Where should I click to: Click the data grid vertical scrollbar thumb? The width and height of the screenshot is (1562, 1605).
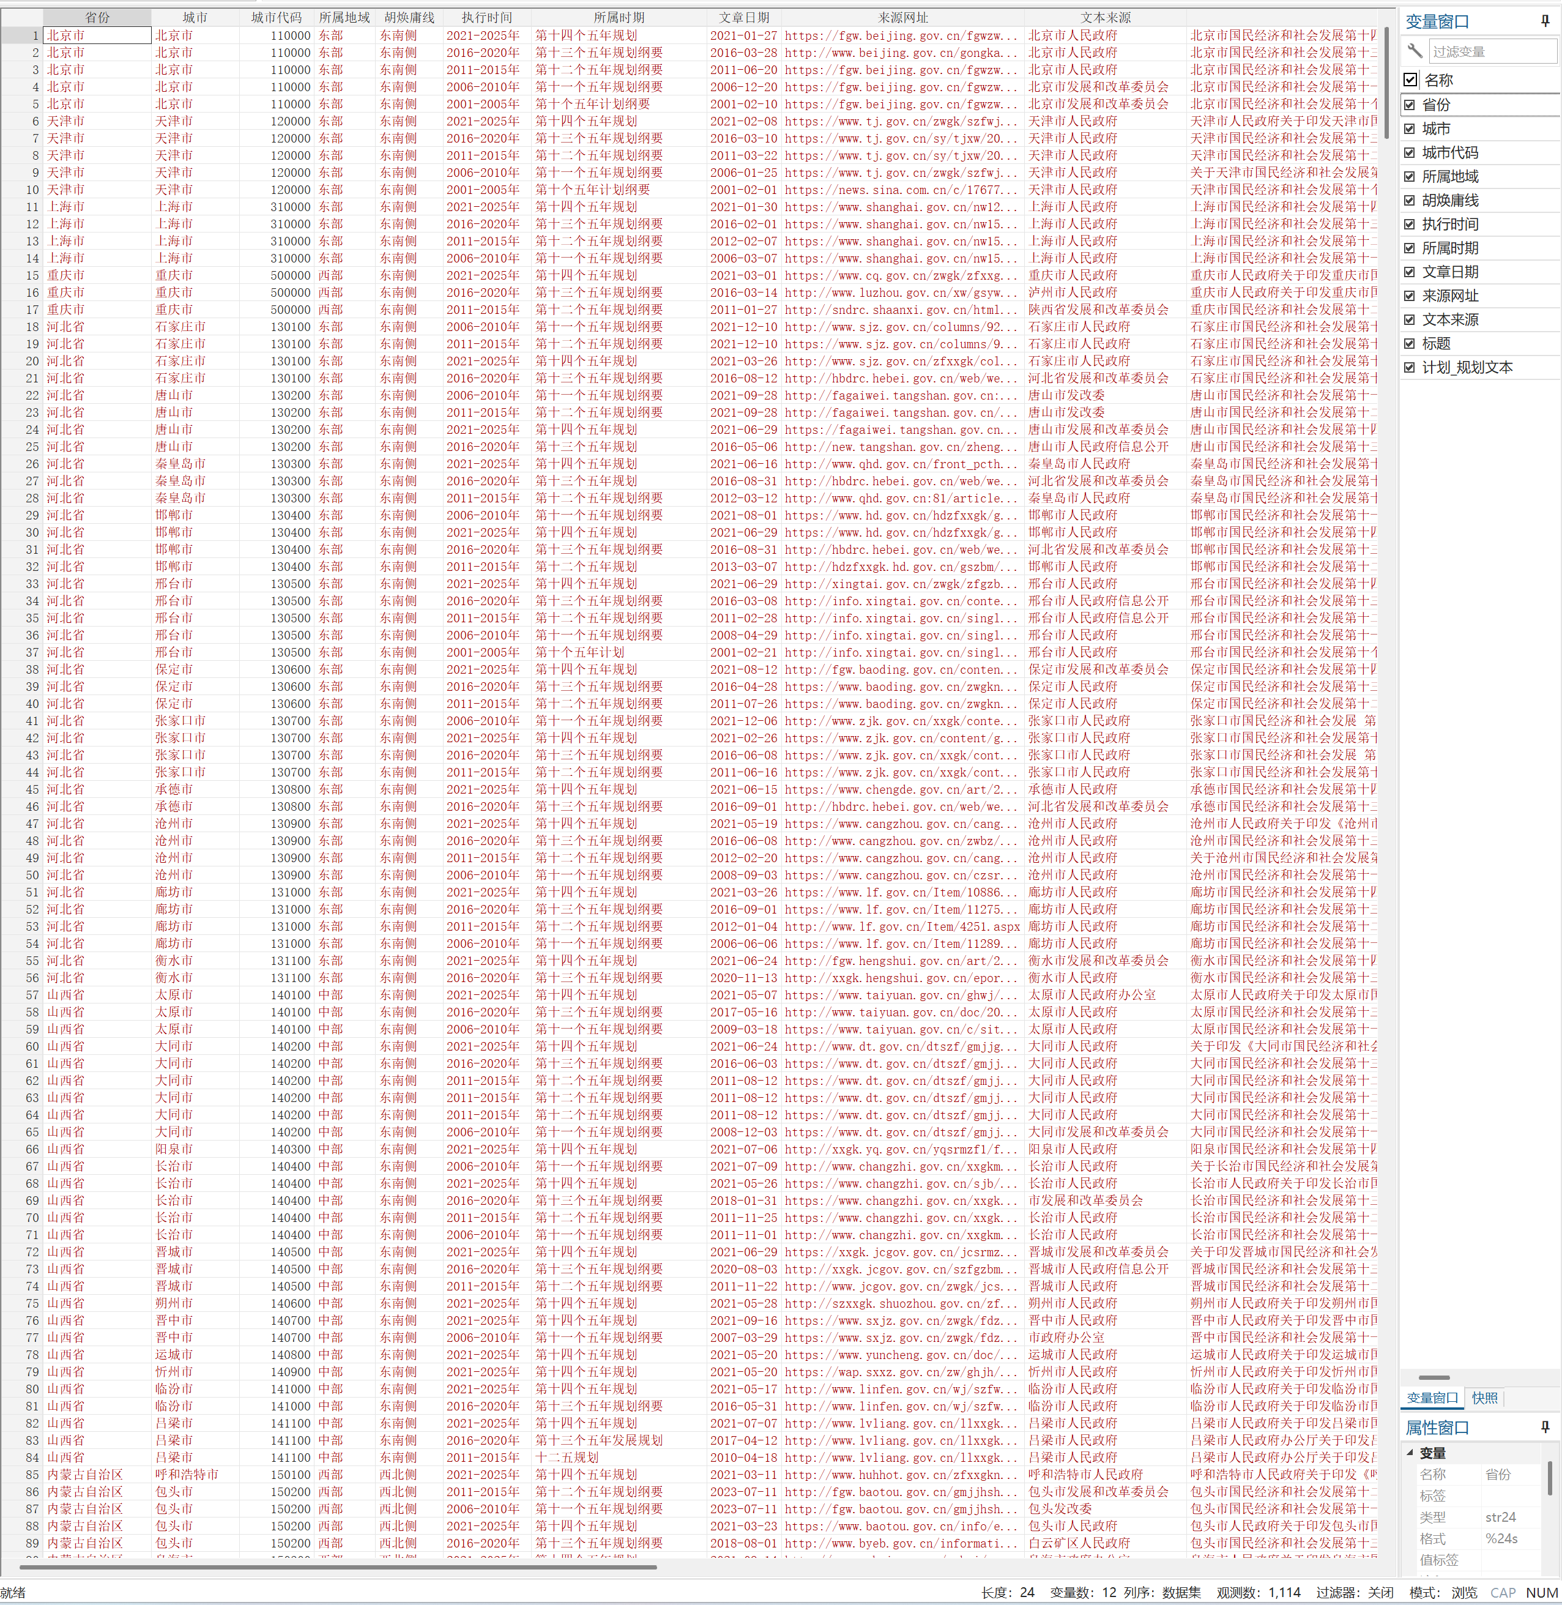(1387, 82)
